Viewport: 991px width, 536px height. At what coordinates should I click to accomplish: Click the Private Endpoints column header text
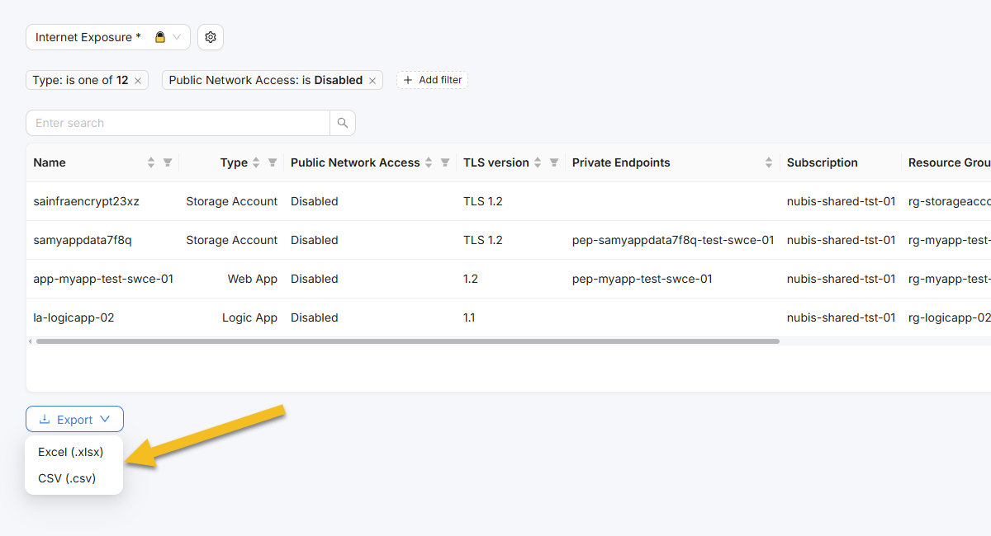pyautogui.click(x=621, y=162)
